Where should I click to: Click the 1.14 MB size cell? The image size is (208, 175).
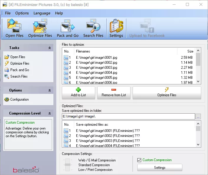[187, 63]
